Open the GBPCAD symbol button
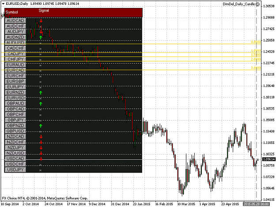276x207 pixels. pyautogui.click(x=15, y=109)
